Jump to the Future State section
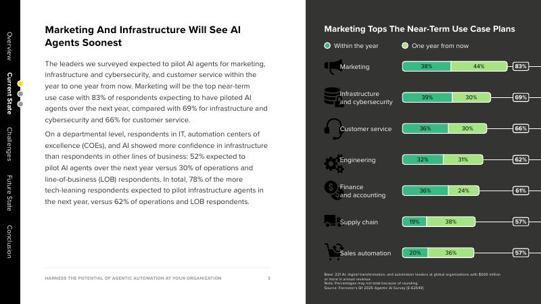 coord(9,192)
